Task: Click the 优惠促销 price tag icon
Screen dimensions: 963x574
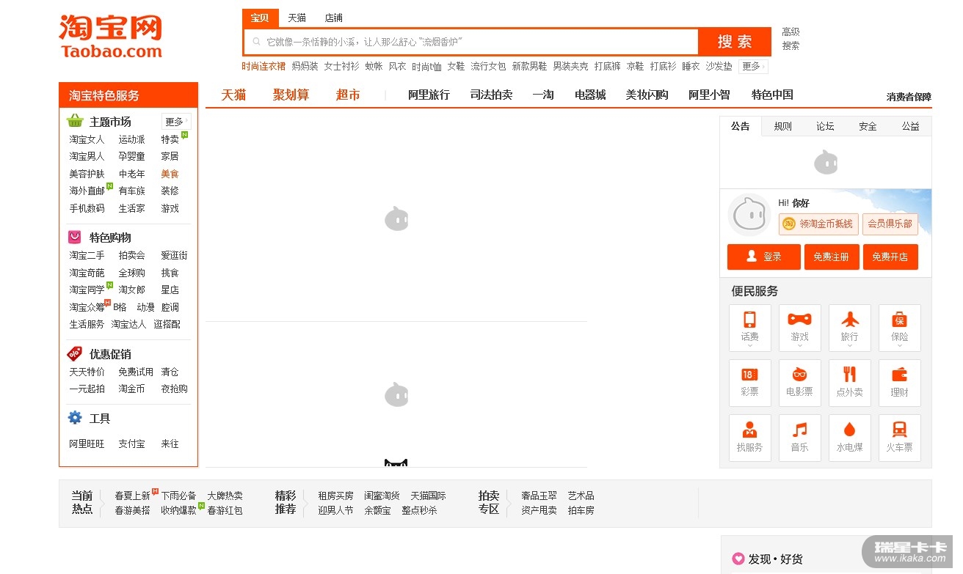Action: coord(75,353)
